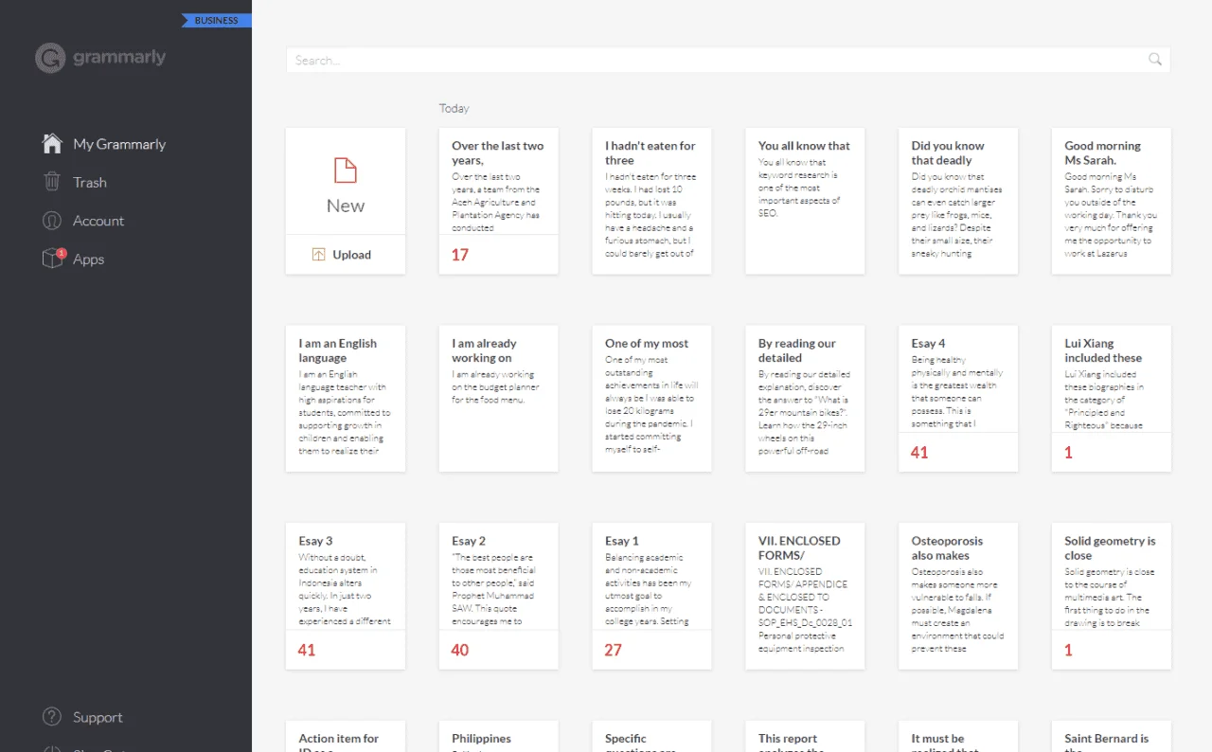The image size is (1212, 752).
Task: Open the 'By reading our detailed' document
Action: (806, 399)
